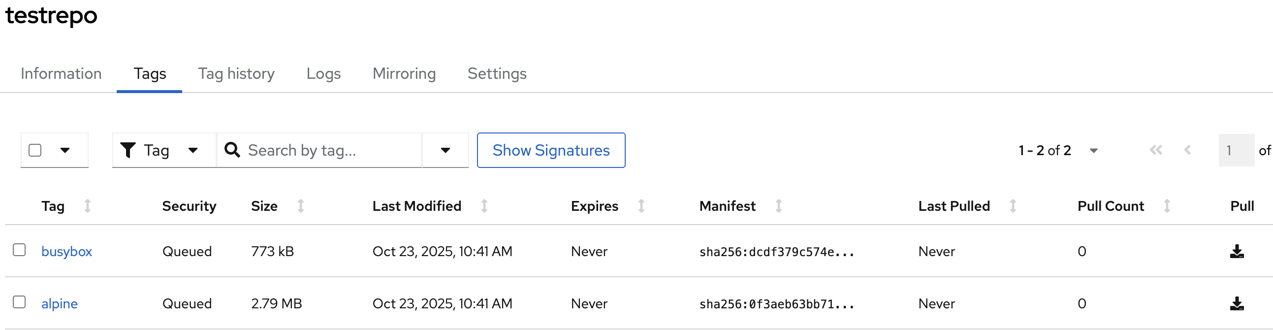Sort by Pull Count icon
Image resolution: width=1273 pixels, height=330 pixels.
(x=1167, y=206)
